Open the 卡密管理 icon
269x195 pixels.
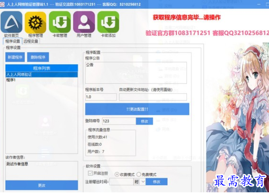(59, 22)
